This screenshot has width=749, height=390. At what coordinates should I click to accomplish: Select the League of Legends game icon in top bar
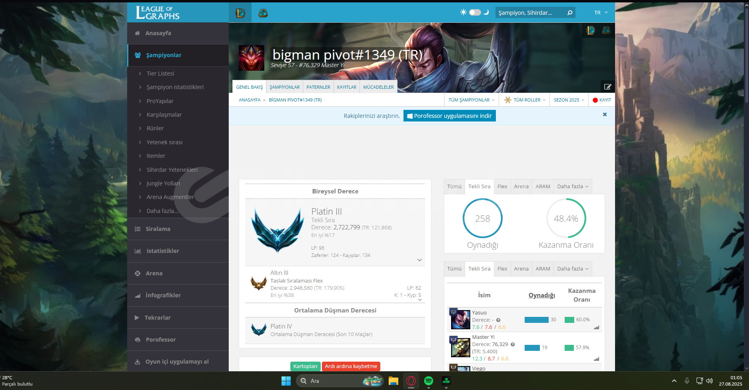point(240,13)
